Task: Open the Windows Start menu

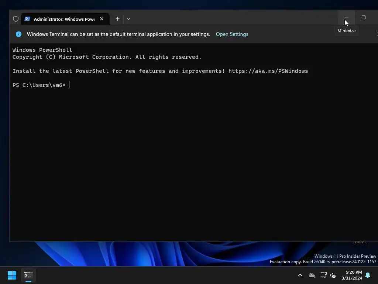Action: [12, 275]
